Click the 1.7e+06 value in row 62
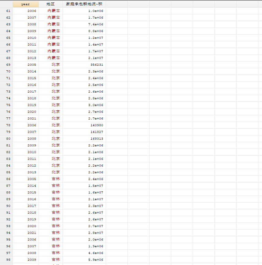This screenshot has width=262, height=265. tap(96, 18)
